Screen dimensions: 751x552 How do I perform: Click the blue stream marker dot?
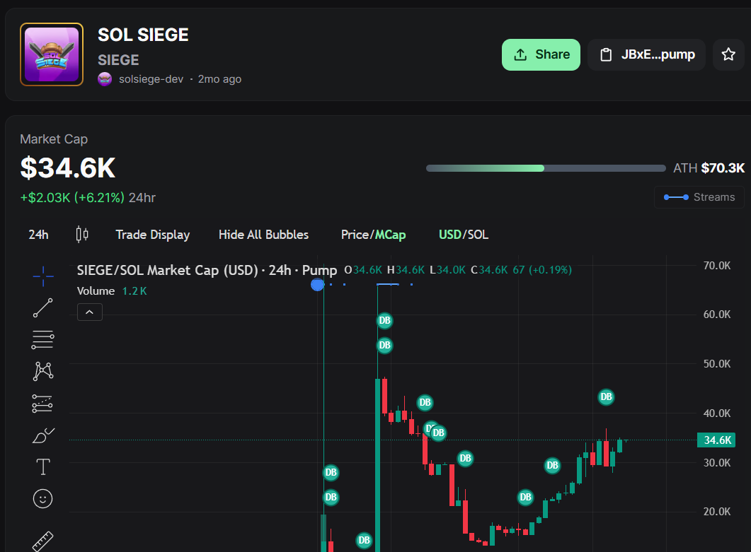(x=317, y=285)
